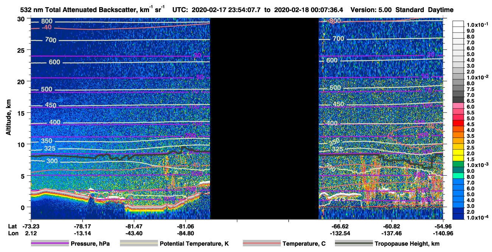Click the '450' contour label in right panel
492x252 pixels.
338,104
